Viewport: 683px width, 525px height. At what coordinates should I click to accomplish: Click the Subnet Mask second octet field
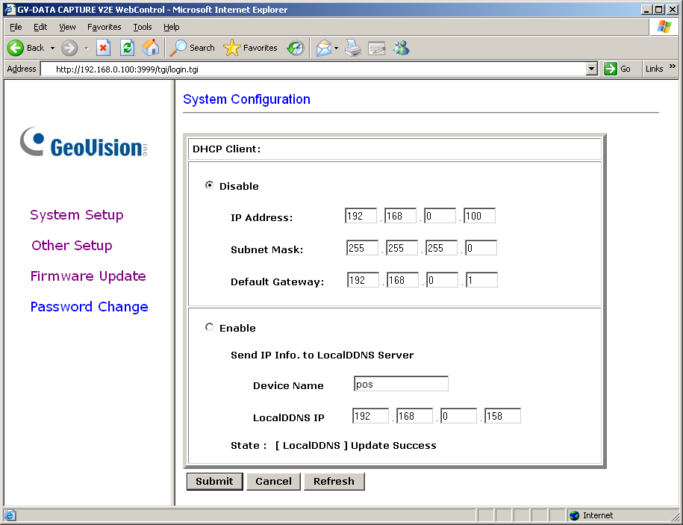(x=402, y=248)
